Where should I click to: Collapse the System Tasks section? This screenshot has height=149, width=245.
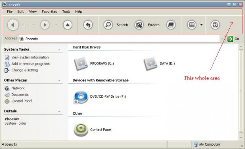pyautogui.click(x=59, y=50)
